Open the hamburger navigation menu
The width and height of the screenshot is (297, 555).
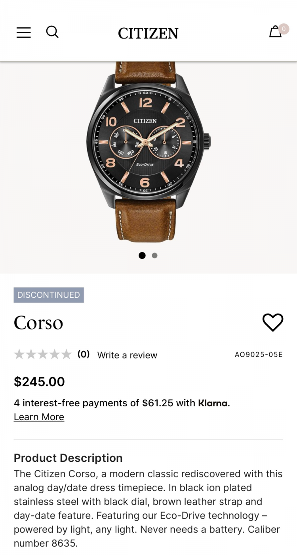pos(24,33)
